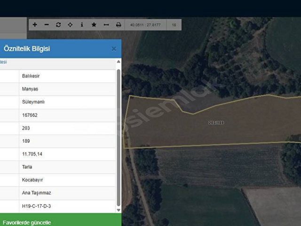Select the info query tool

pos(82,24)
